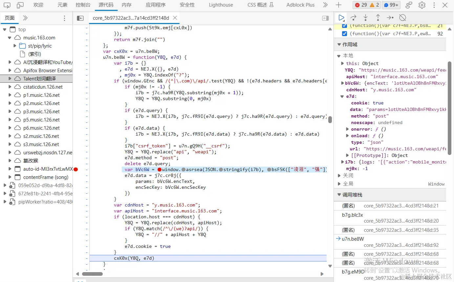454x282 pixels.
Task: Collapse the 作用域 section
Action: (x=339, y=44)
